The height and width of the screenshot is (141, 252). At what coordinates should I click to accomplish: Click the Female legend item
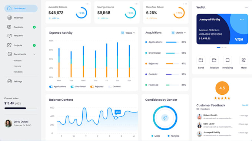click(x=173, y=136)
